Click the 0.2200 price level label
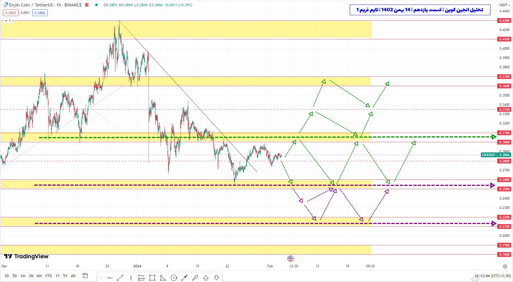This screenshot has height=282, width=513. click(x=505, y=217)
